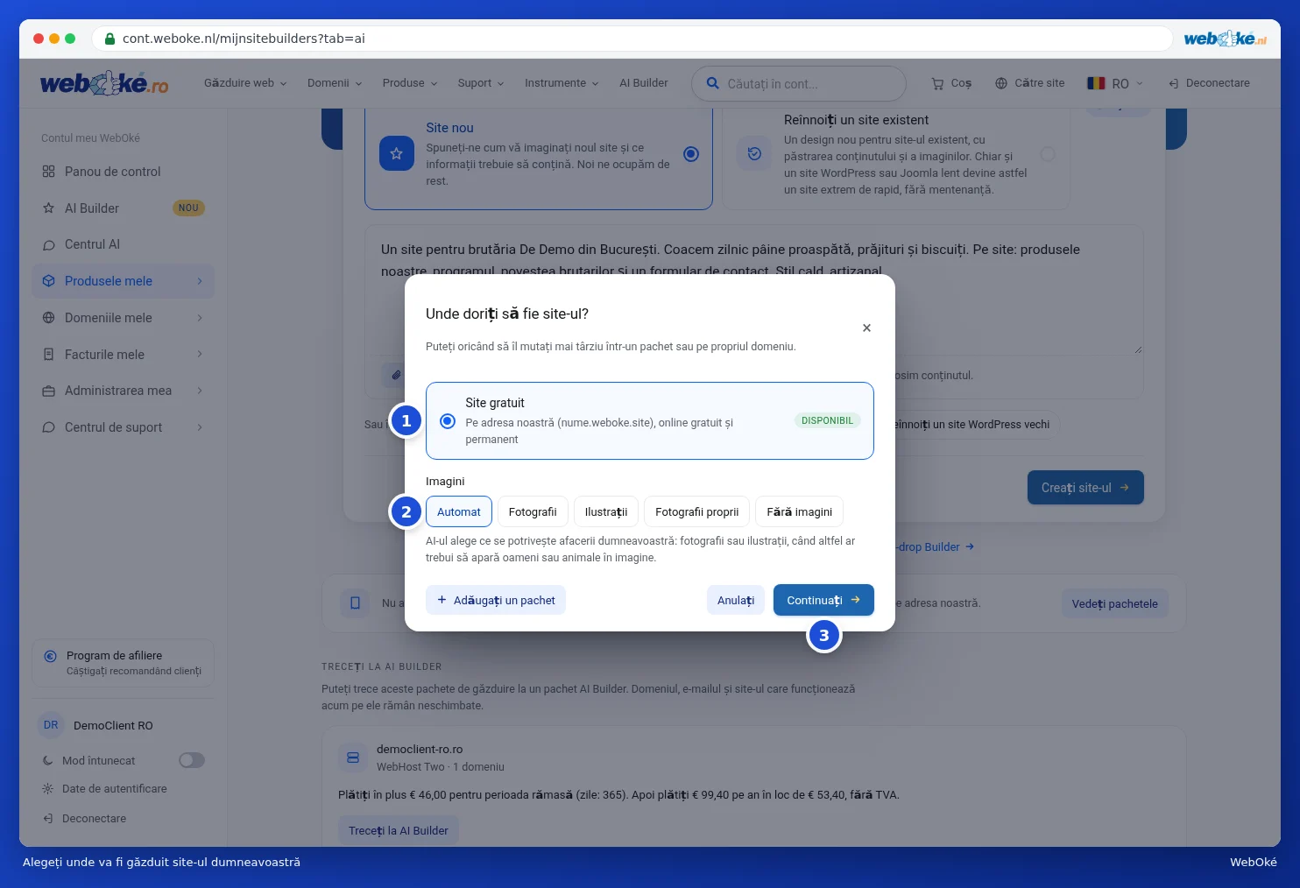This screenshot has height=888, width=1300.
Task: Choose Fără imagini image option
Action: (x=800, y=511)
